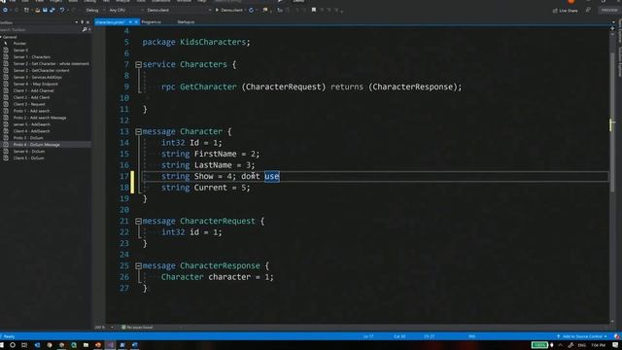Click the Open File toolbar icon
Image resolution: width=622 pixels, height=350 pixels.
point(37,10)
